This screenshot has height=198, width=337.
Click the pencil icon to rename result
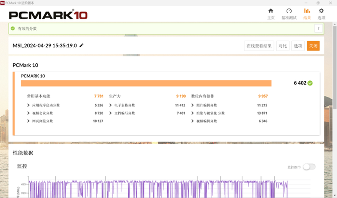(81, 45)
